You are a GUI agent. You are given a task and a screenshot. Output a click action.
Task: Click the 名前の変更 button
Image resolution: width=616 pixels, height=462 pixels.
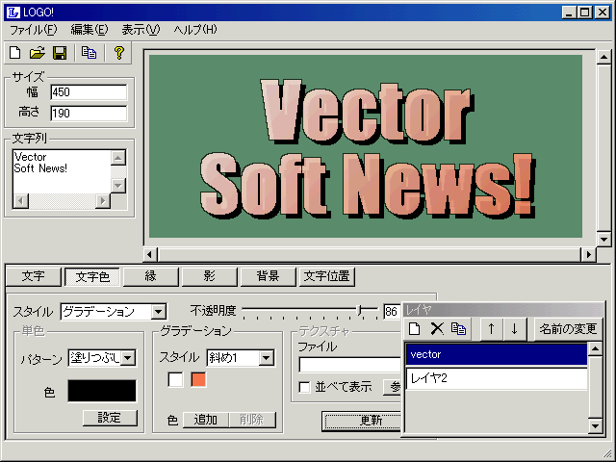point(568,329)
